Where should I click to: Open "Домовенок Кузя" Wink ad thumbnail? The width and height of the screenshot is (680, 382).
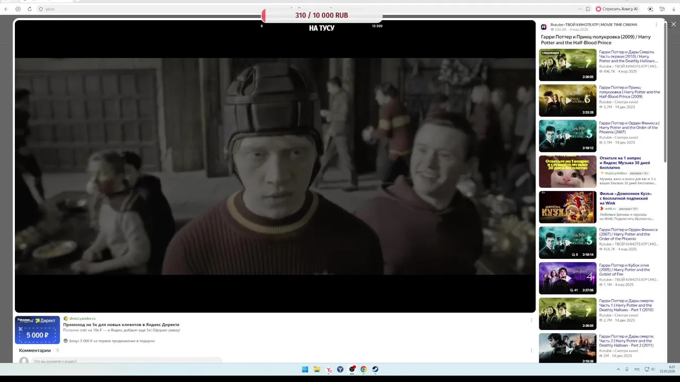coord(567,207)
